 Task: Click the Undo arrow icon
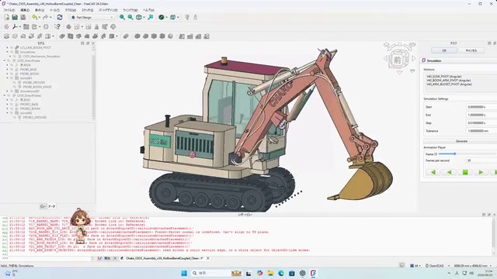34,17
